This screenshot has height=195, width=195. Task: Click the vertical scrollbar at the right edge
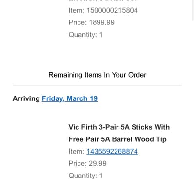pyautogui.click(x=193, y=10)
